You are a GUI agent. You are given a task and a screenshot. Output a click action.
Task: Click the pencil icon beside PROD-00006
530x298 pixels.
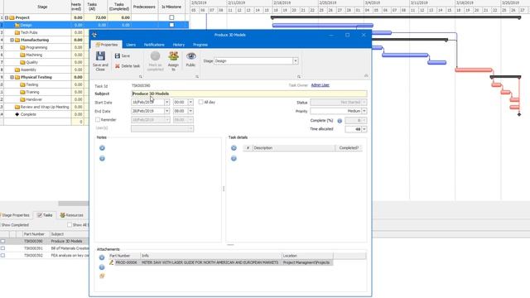tap(111, 262)
